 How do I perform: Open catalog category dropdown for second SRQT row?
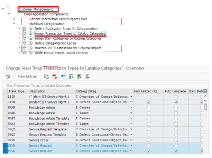[131, 135]
